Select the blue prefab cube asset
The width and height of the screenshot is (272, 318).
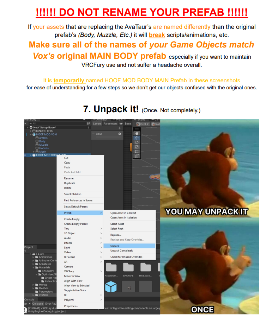(111, 287)
